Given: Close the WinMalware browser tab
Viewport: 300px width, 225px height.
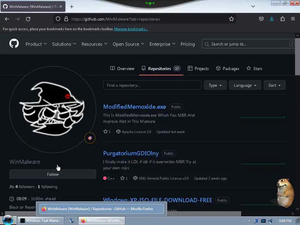Looking at the screenshot, I should 61,6.
